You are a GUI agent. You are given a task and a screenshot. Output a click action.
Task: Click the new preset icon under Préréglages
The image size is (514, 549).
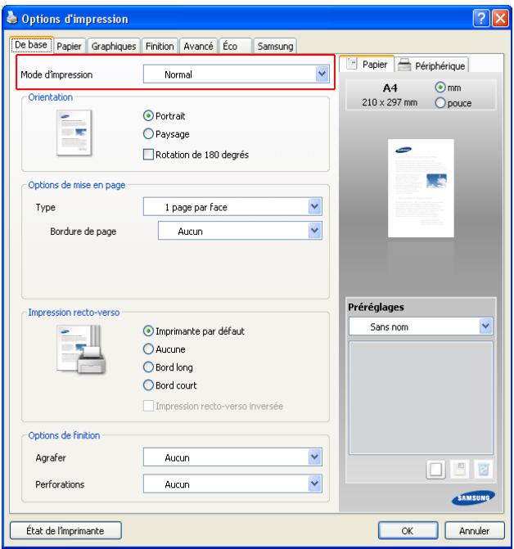[435, 469]
